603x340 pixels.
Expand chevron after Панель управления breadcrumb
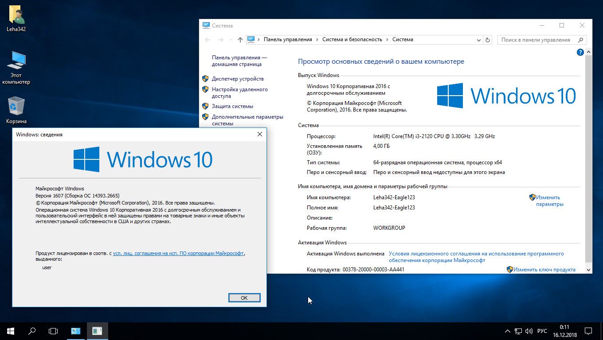[317, 39]
